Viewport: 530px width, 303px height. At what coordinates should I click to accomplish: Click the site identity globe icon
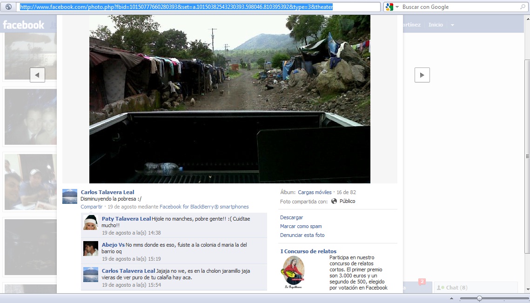[8, 7]
